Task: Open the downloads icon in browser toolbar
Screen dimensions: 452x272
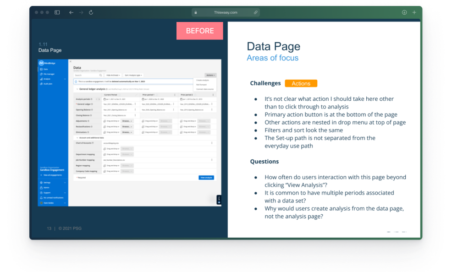Action: click(404, 12)
